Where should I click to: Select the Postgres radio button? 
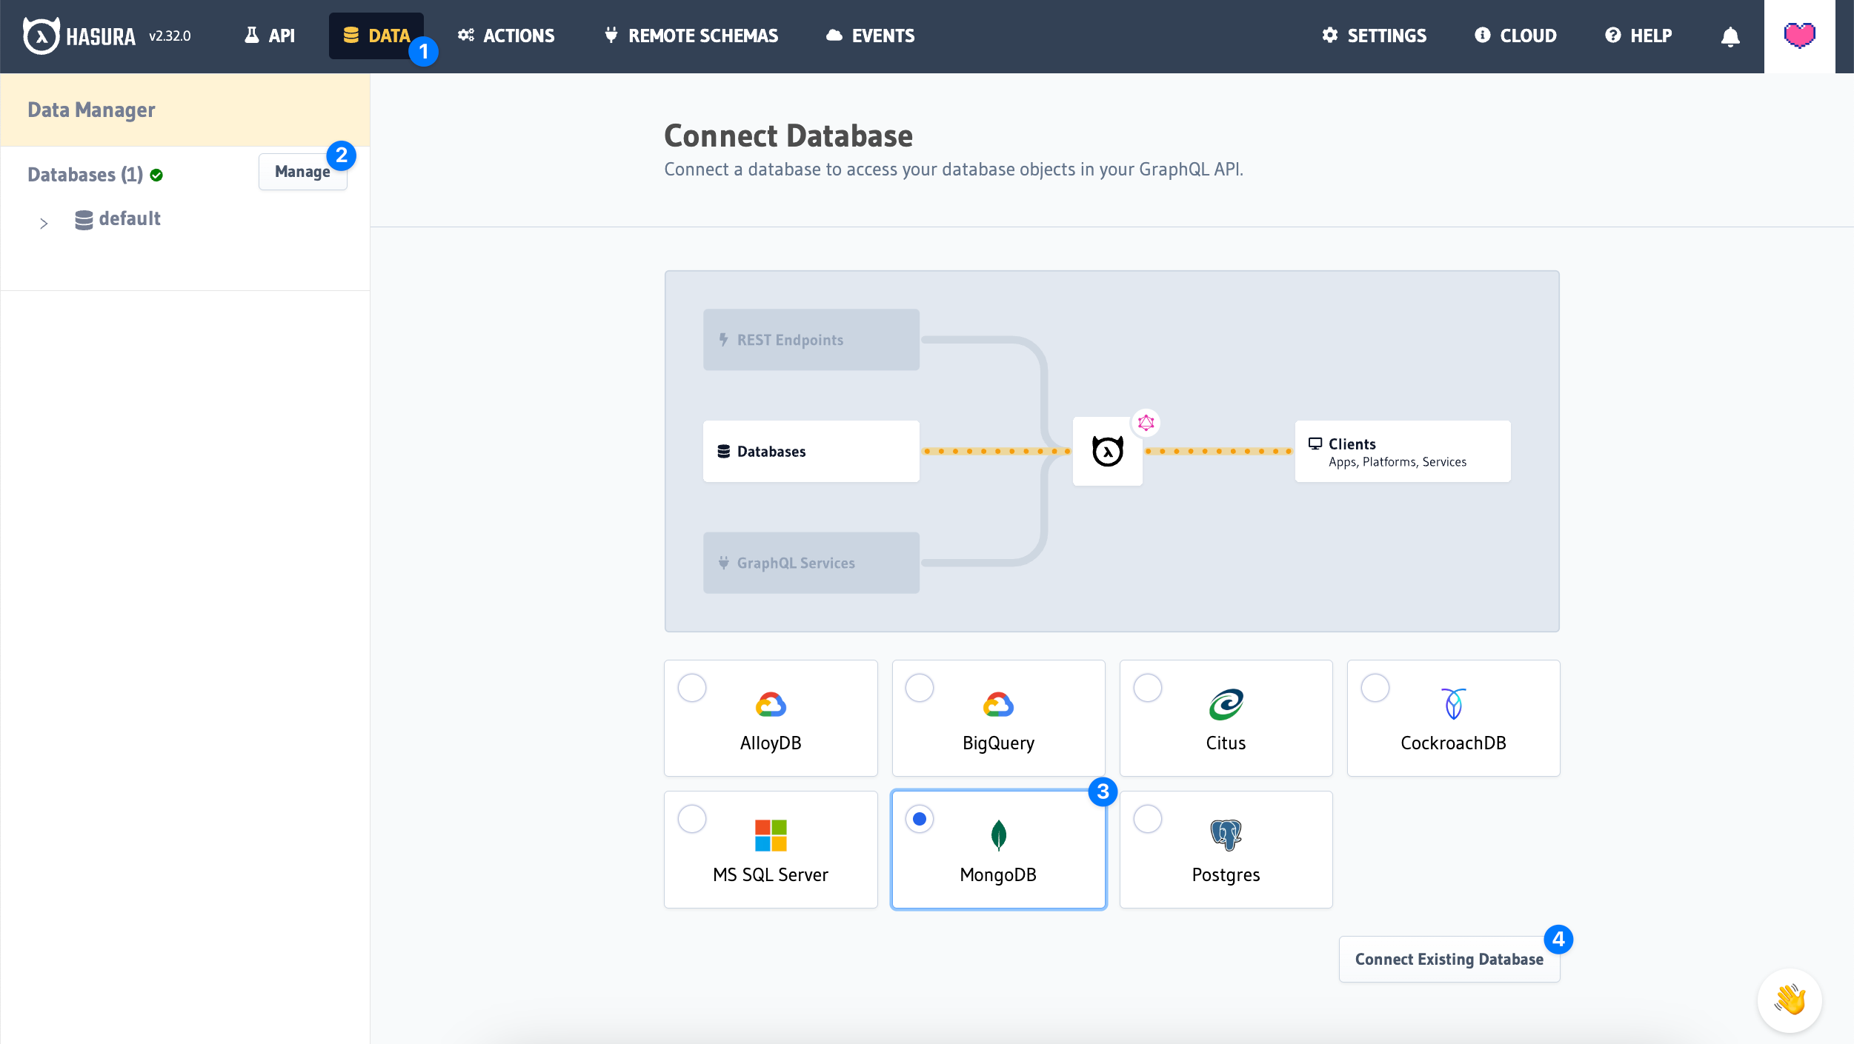pos(1147,817)
